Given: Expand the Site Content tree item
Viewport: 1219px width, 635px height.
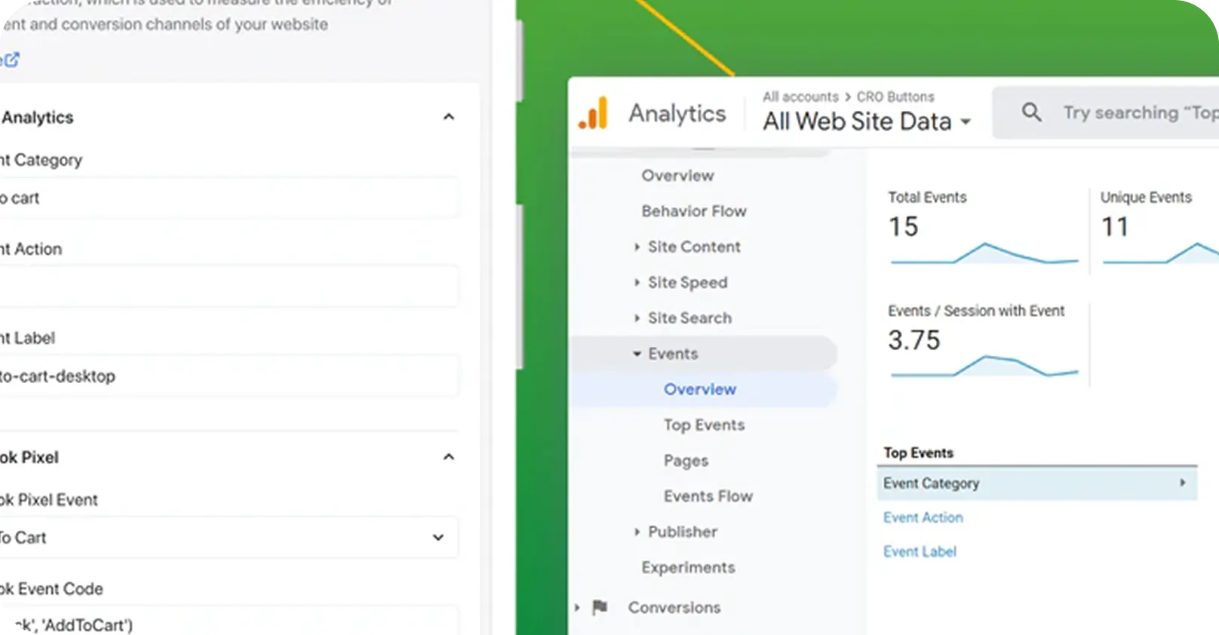Looking at the screenshot, I should click(637, 247).
